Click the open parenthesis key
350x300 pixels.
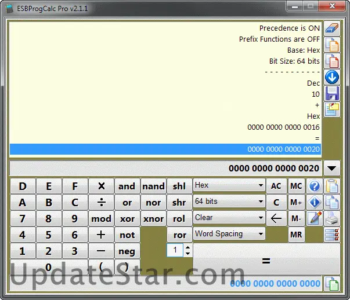102,267
